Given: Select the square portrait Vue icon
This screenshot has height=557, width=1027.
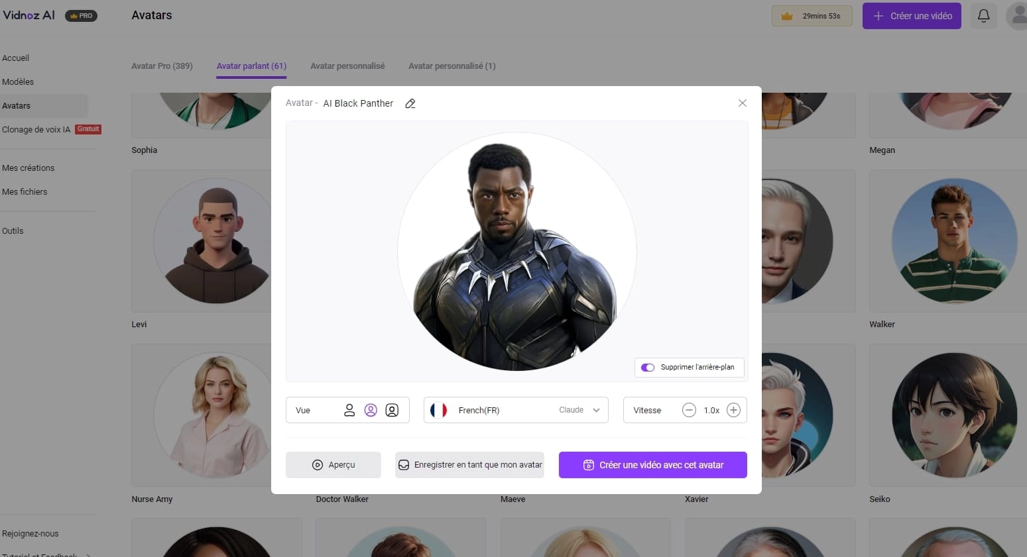Looking at the screenshot, I should (x=392, y=410).
